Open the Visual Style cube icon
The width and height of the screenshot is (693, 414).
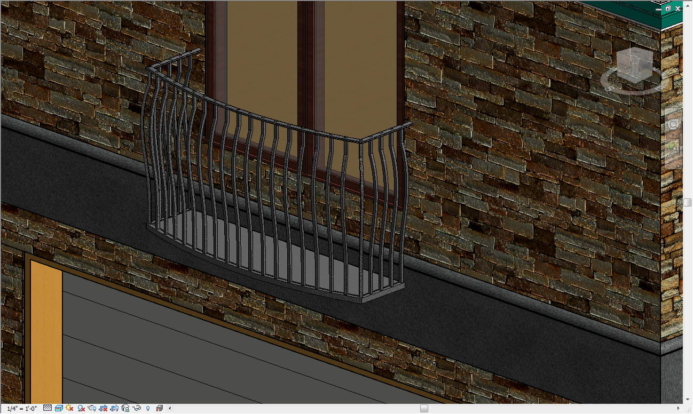(59, 409)
